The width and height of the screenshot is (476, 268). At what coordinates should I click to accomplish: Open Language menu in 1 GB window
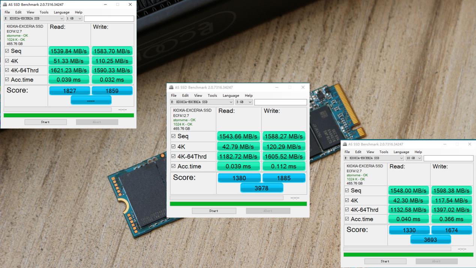(62, 12)
